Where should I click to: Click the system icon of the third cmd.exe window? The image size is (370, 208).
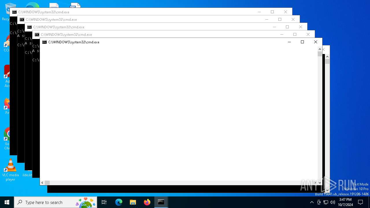tap(29, 27)
